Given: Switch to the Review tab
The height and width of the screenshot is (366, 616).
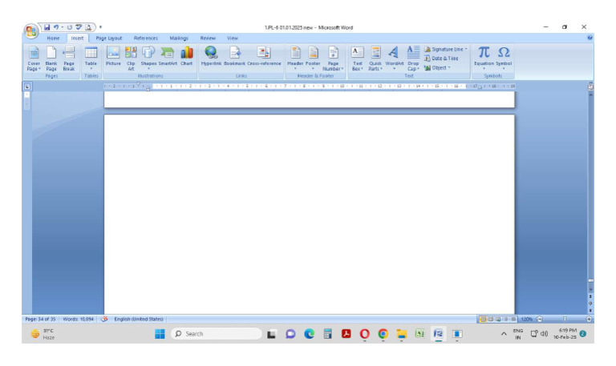Looking at the screenshot, I should pyautogui.click(x=208, y=38).
